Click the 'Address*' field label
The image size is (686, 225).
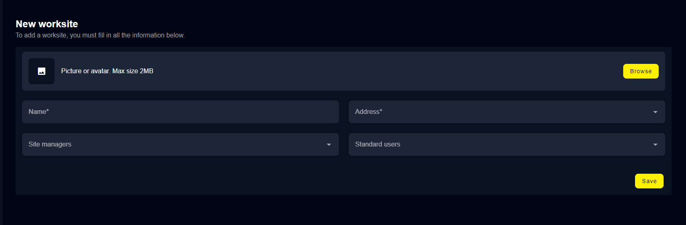(369, 111)
